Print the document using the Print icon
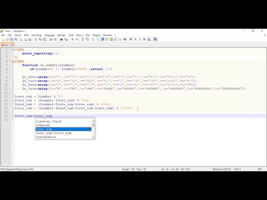Viewport: 267px width, 200px height. pos(30,39)
